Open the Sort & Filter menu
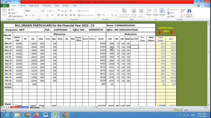The width and height of the screenshot is (211, 118). pyautogui.click(x=183, y=13)
